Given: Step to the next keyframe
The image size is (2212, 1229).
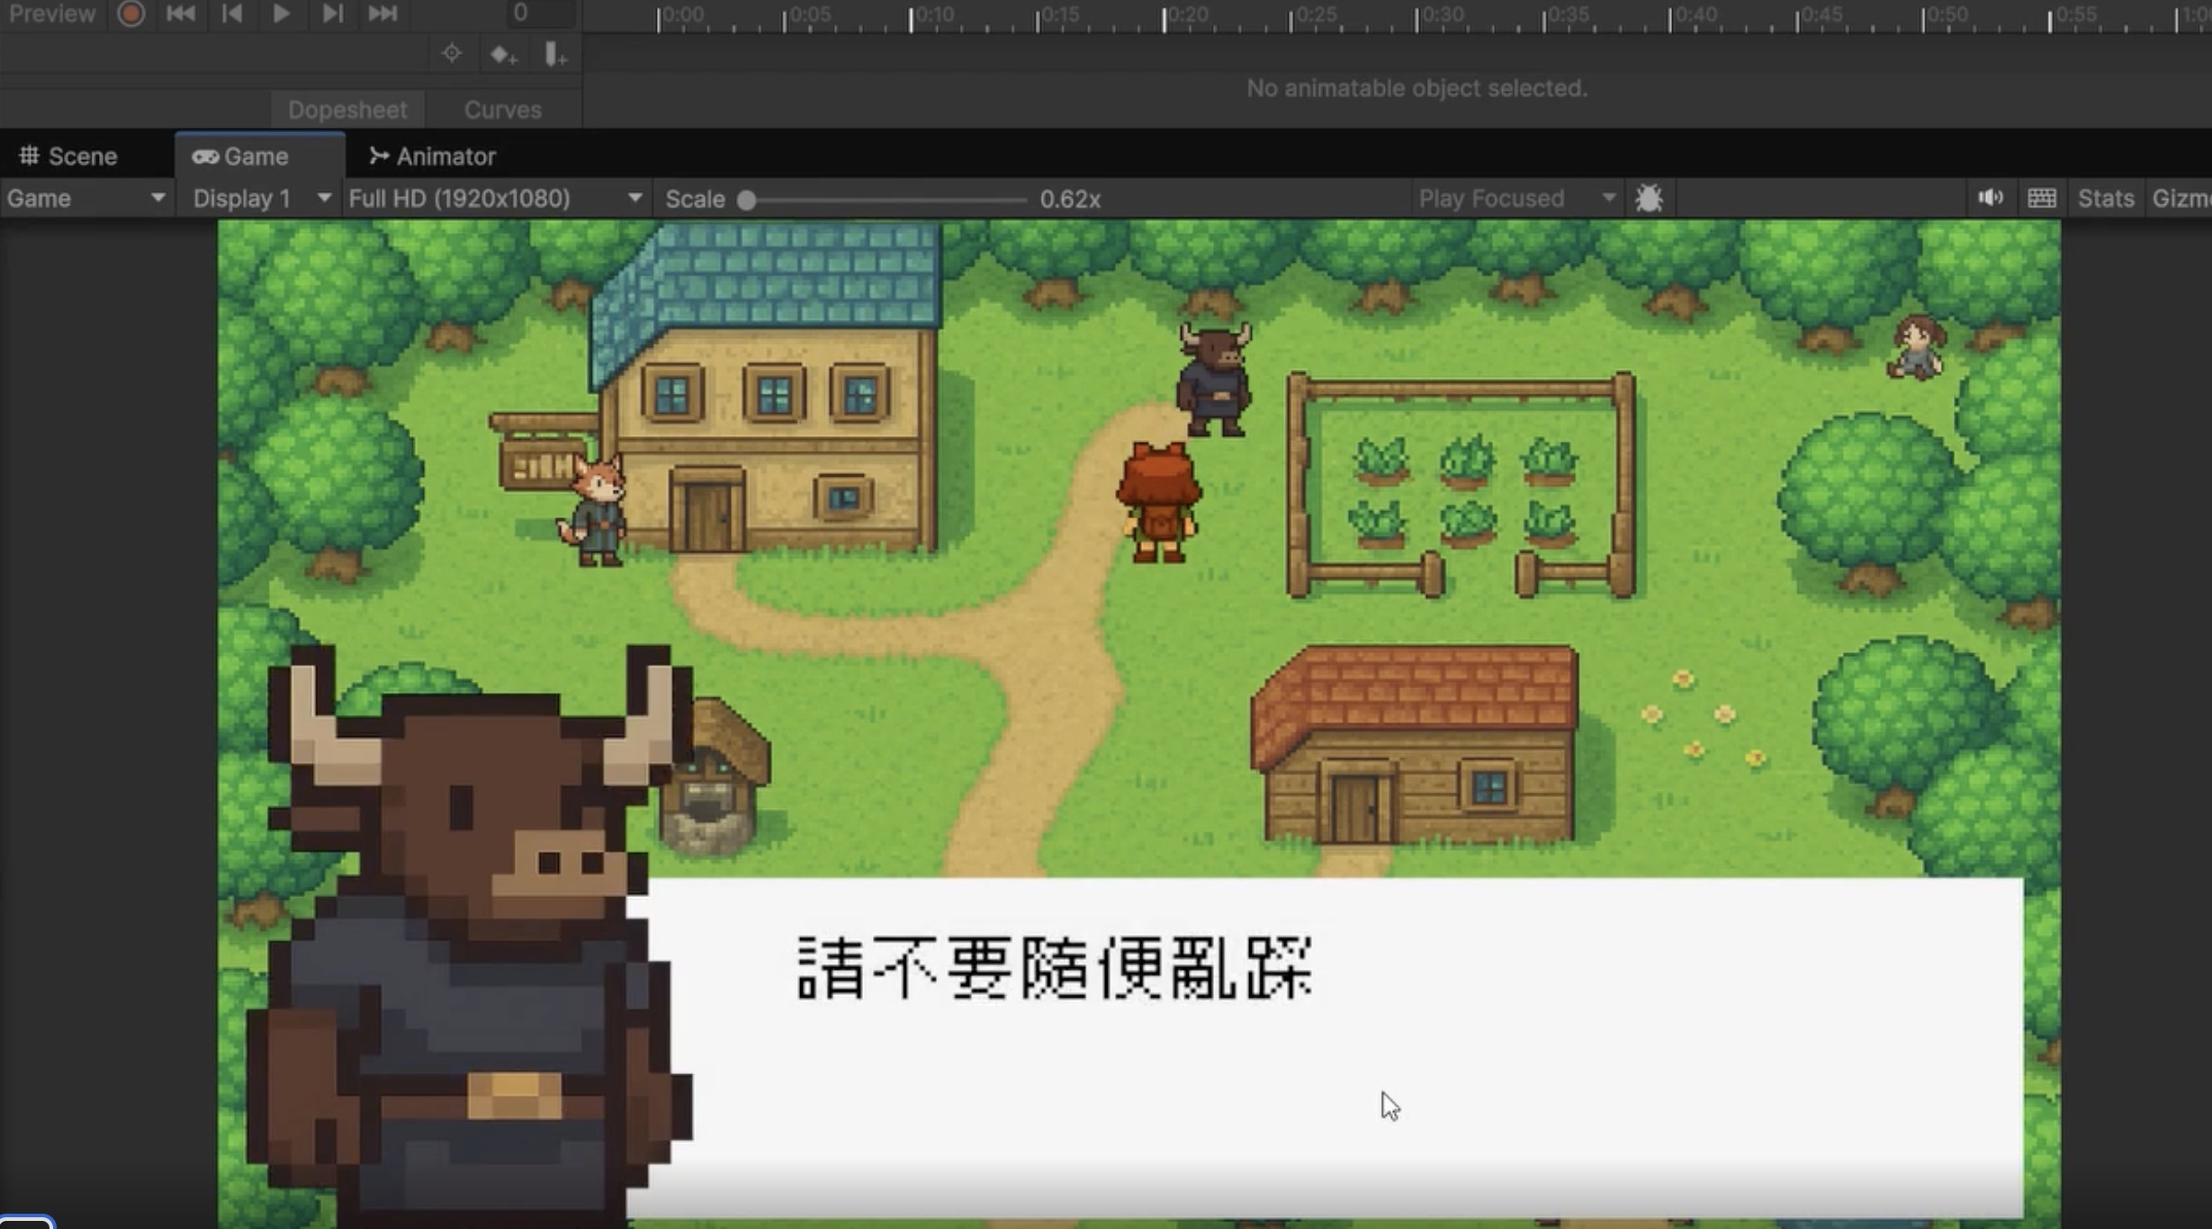Looking at the screenshot, I should click(332, 13).
